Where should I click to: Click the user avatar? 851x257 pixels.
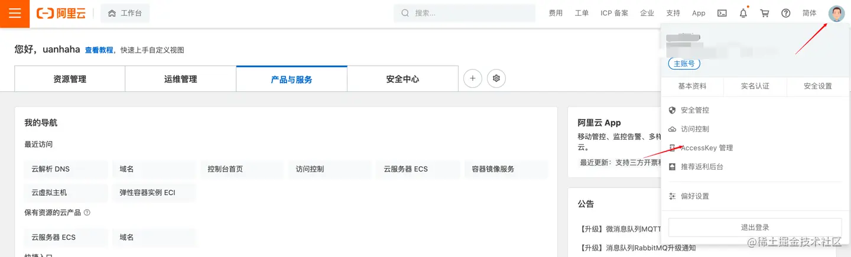pyautogui.click(x=837, y=14)
